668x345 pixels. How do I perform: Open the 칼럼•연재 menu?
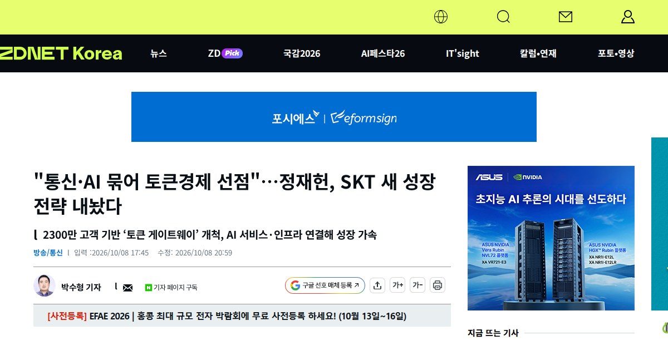click(x=538, y=53)
